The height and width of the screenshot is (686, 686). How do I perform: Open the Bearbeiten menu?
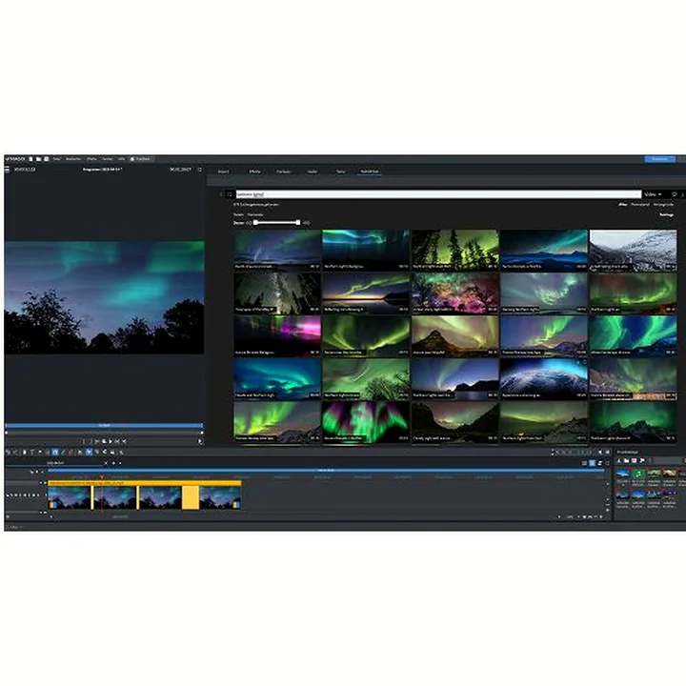tap(73, 159)
